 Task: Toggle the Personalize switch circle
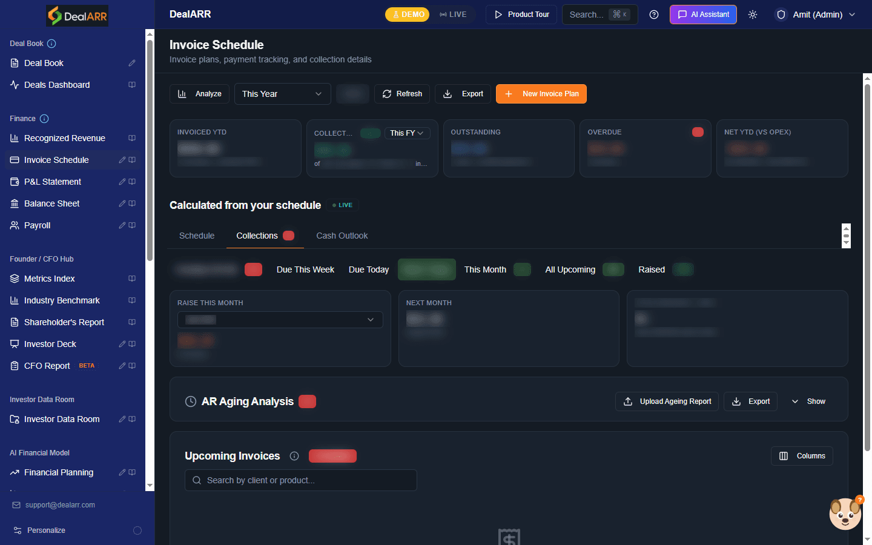pos(137,530)
